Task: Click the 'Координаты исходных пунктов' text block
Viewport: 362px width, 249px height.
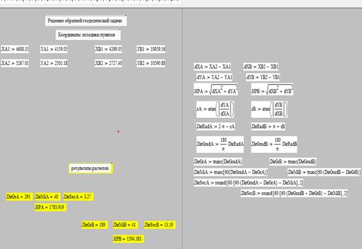Action: (x=88, y=35)
